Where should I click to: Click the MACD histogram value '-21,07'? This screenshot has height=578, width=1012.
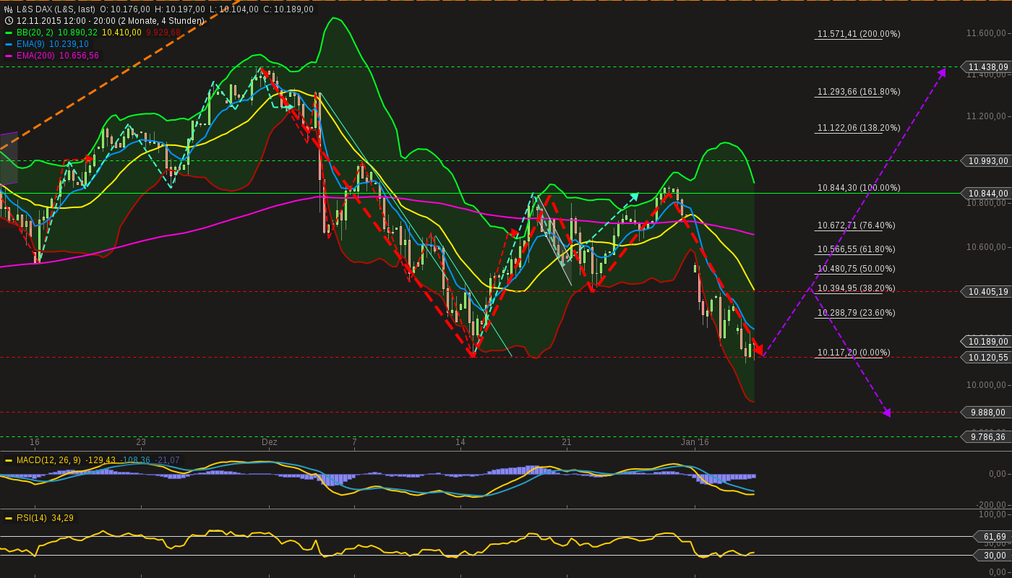[167, 460]
